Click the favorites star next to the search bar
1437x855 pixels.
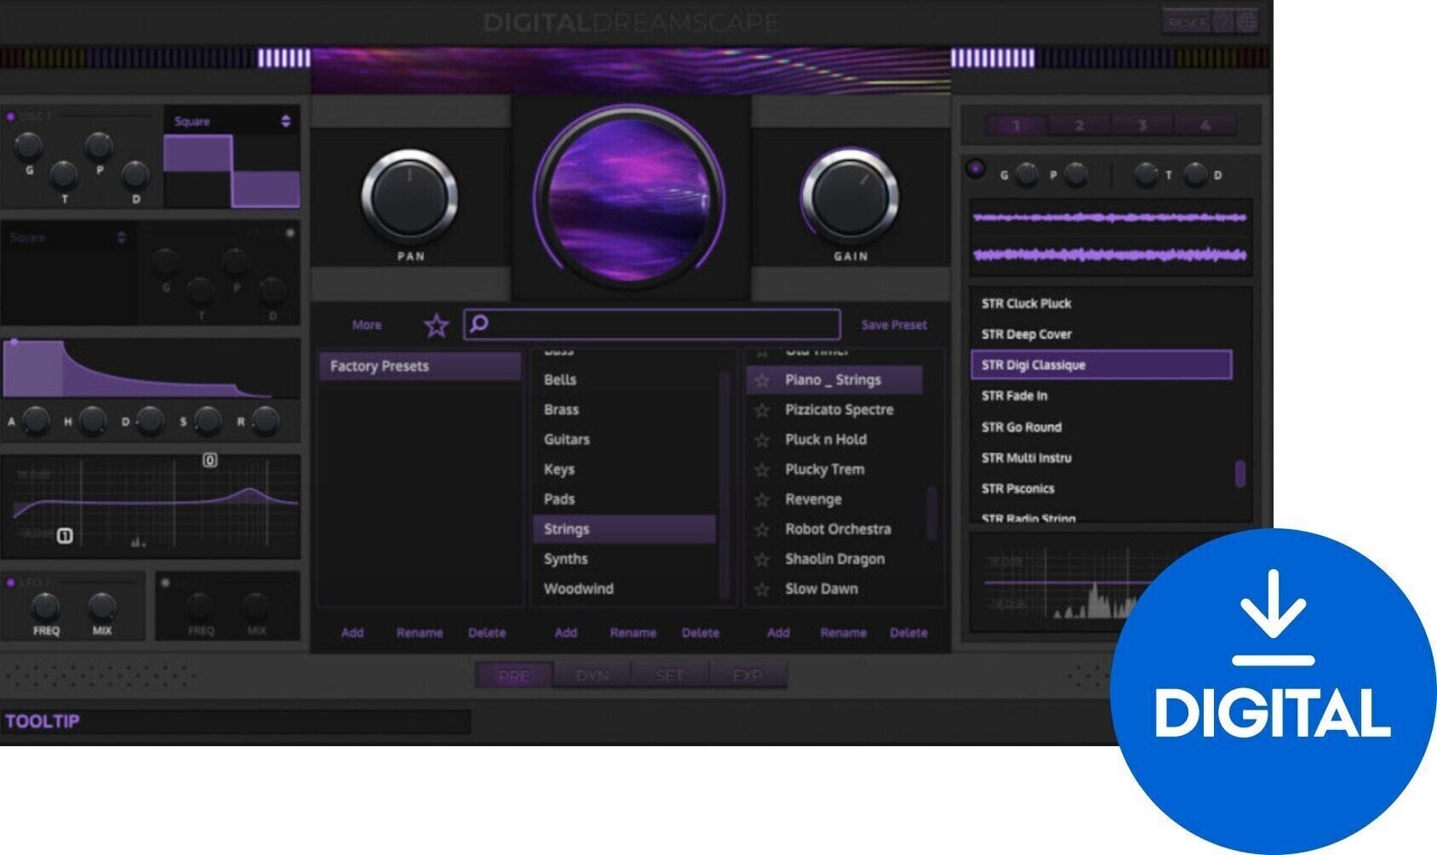pos(435,325)
